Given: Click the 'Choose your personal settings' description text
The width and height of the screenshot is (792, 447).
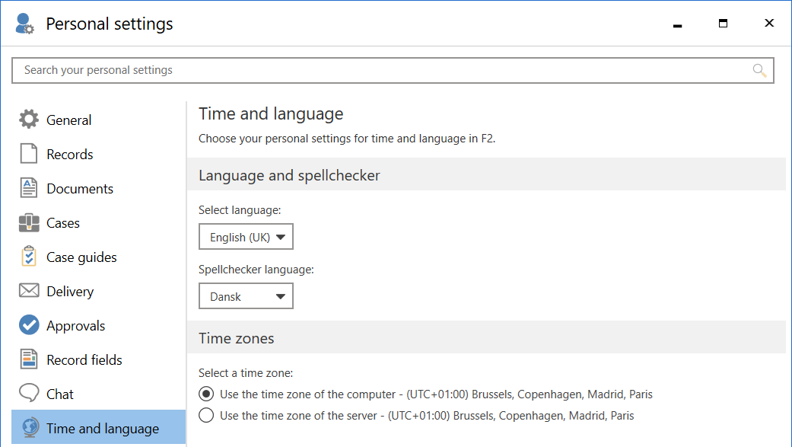Looking at the screenshot, I should coord(347,139).
